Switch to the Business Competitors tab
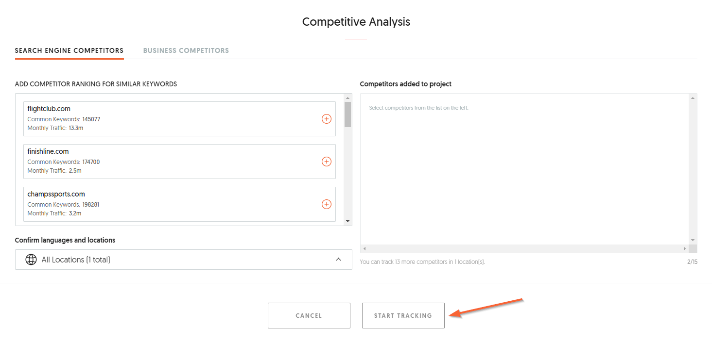 (186, 50)
